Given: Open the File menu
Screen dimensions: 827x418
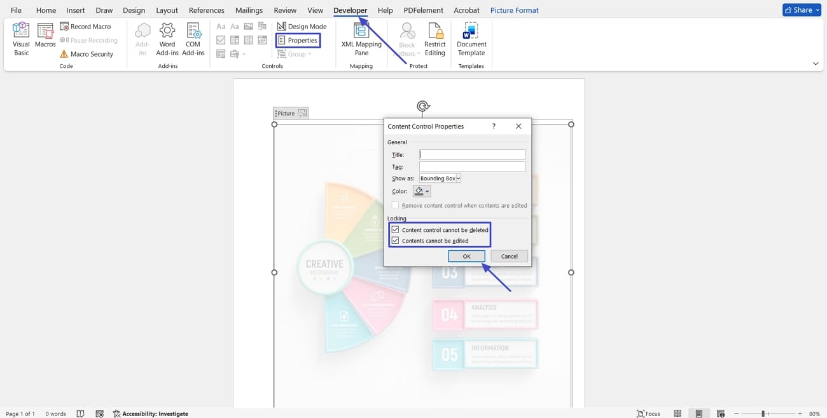Looking at the screenshot, I should pos(16,10).
